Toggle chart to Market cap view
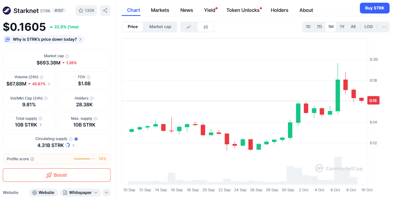 coord(160,27)
